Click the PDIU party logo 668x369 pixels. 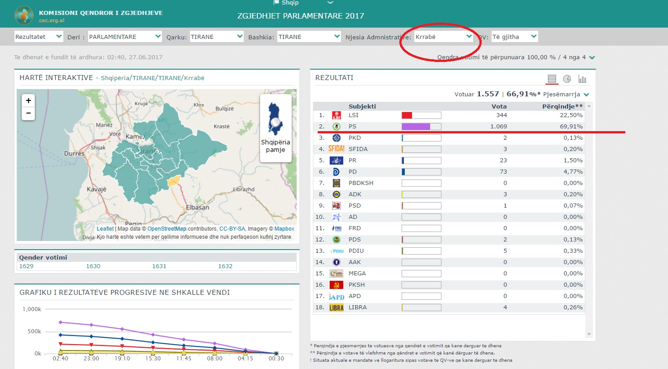tap(336, 251)
